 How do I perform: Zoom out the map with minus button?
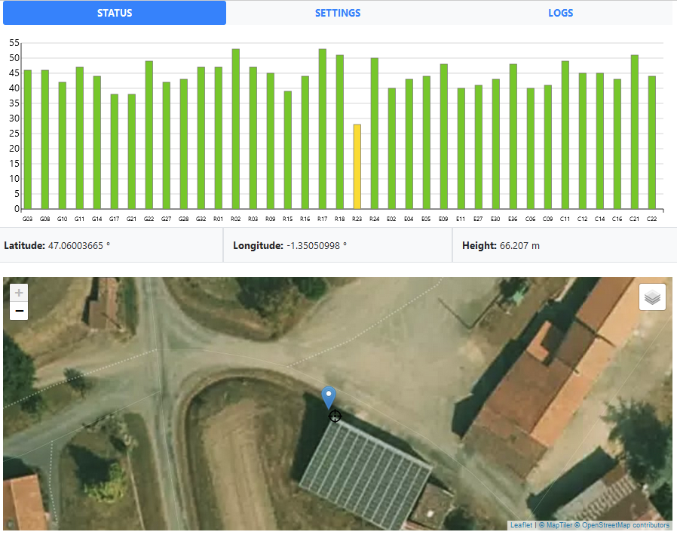tap(19, 311)
